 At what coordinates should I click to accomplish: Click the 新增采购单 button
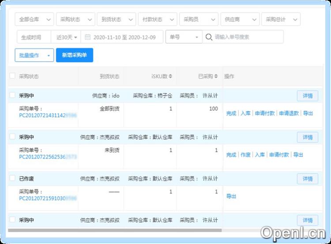(x=75, y=55)
